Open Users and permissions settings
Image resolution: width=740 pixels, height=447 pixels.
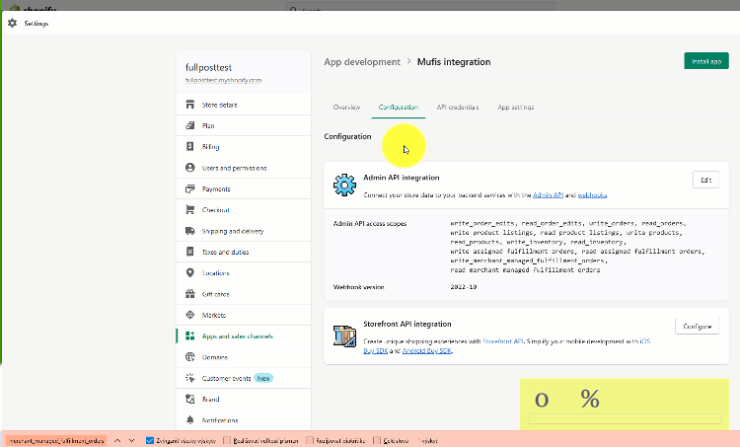244,168
